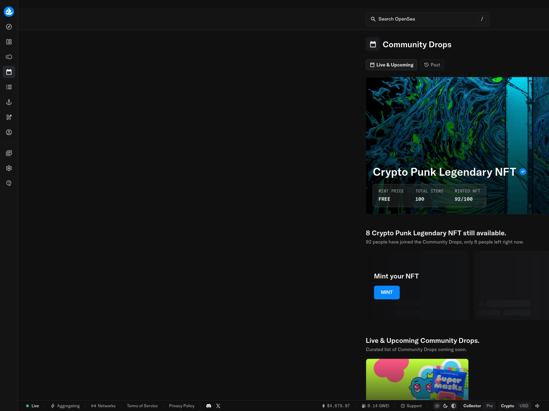Click the MINT PRICE FREE stat
The width and height of the screenshot is (549, 411).
[391, 195]
